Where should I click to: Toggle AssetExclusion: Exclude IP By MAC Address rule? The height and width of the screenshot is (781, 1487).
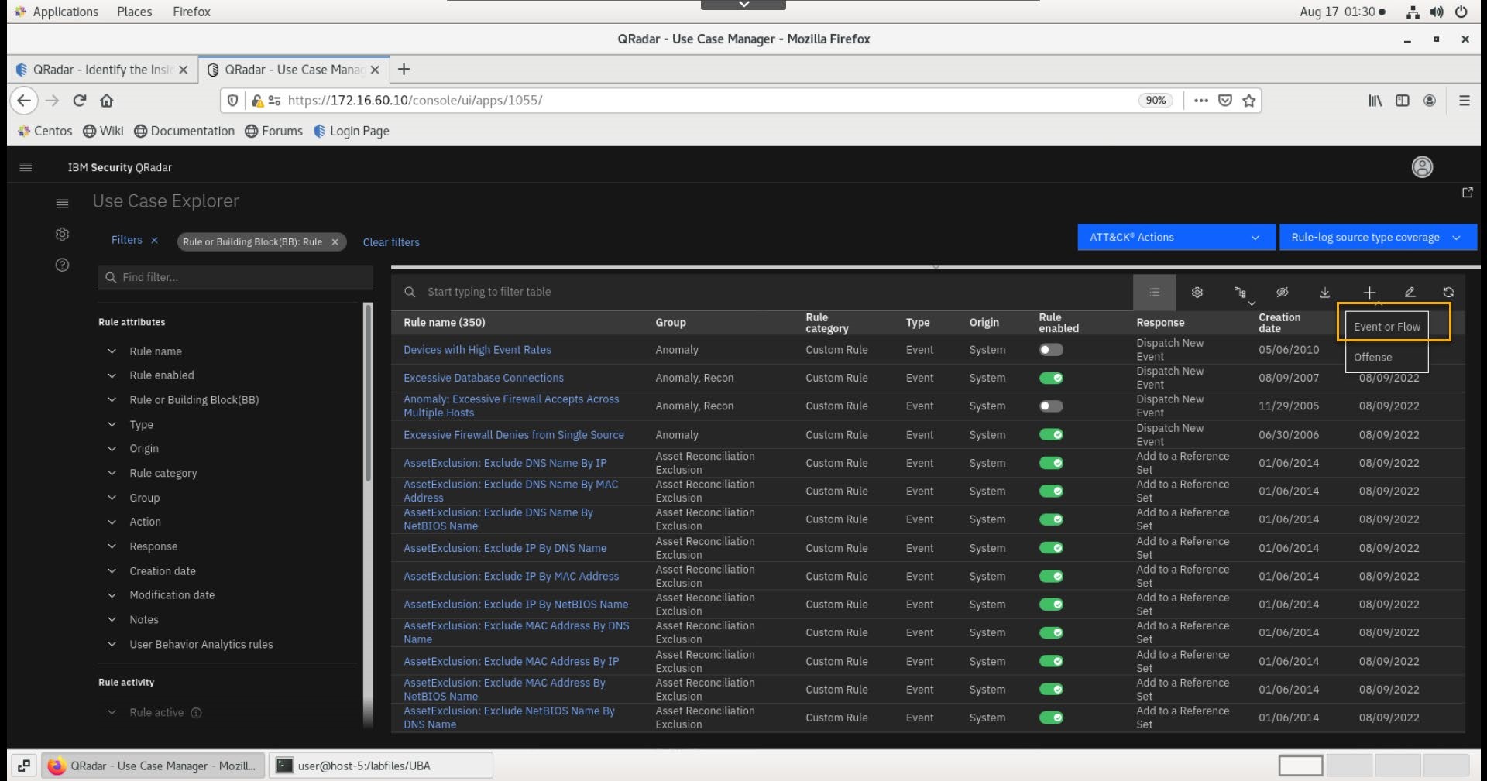click(x=1051, y=577)
